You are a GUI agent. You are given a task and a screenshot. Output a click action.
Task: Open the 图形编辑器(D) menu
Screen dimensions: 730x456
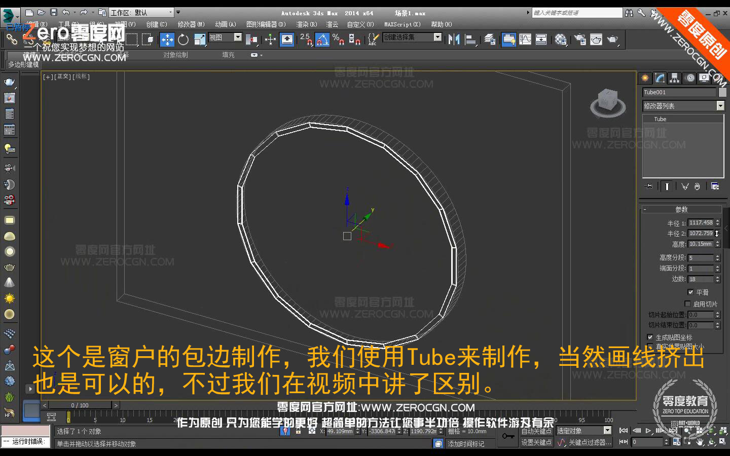[266, 24]
